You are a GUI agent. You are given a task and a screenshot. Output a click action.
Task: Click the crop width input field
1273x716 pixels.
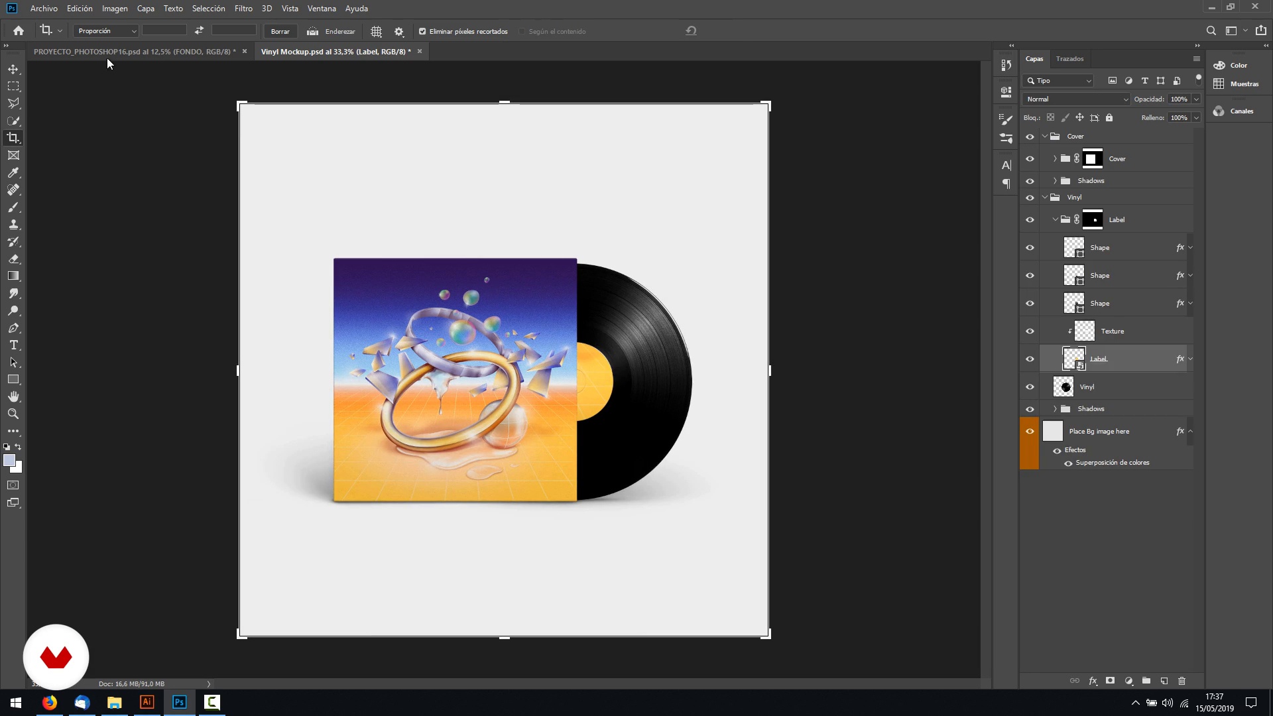[164, 30]
